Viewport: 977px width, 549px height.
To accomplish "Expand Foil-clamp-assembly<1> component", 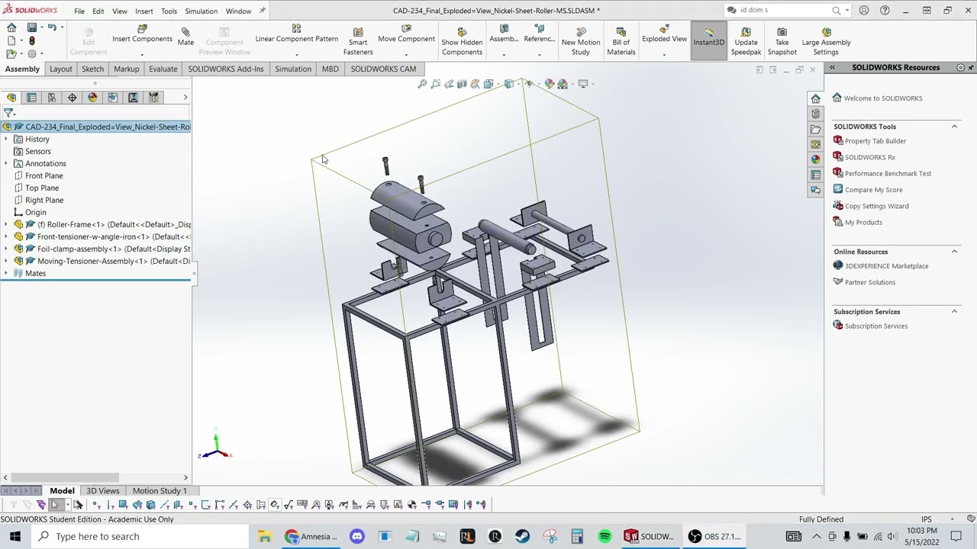I will click(x=6, y=249).
